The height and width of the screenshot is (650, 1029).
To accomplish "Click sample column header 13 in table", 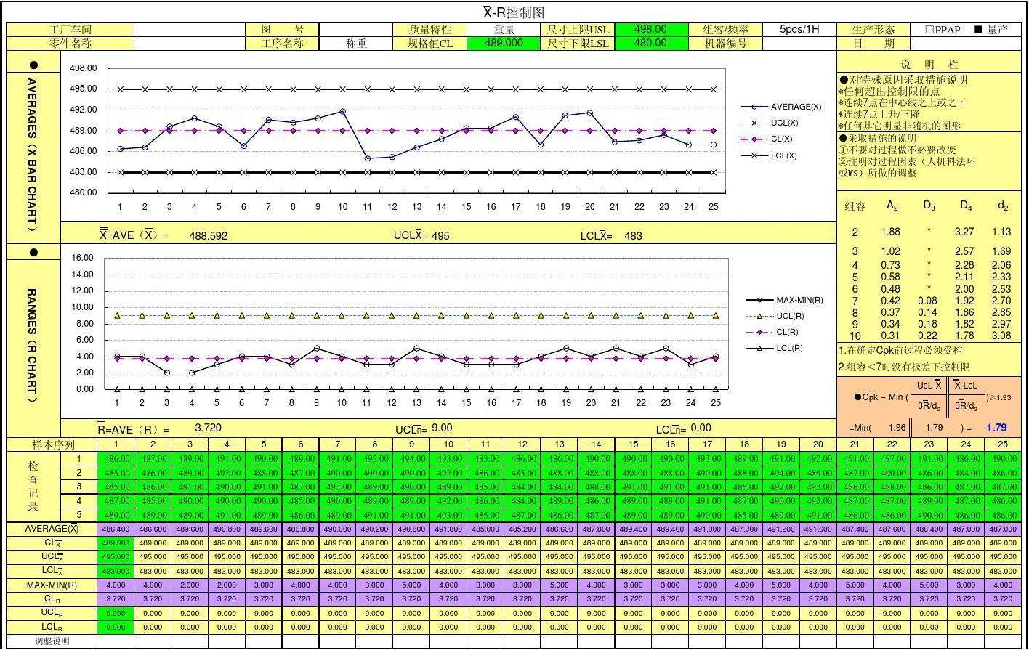I will [560, 444].
